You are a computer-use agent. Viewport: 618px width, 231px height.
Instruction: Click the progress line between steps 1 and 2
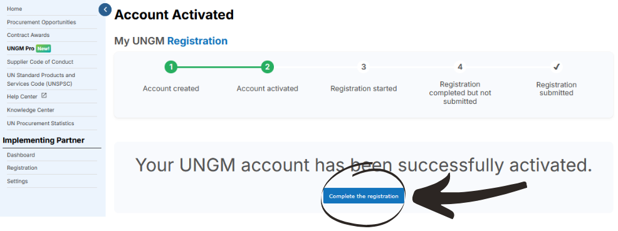[x=219, y=67]
